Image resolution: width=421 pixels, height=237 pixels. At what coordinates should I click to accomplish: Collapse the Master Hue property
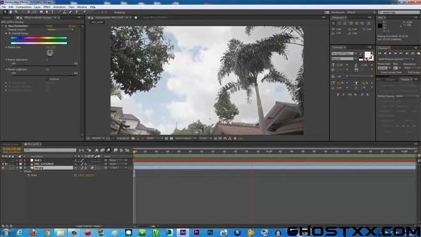click(x=6, y=47)
